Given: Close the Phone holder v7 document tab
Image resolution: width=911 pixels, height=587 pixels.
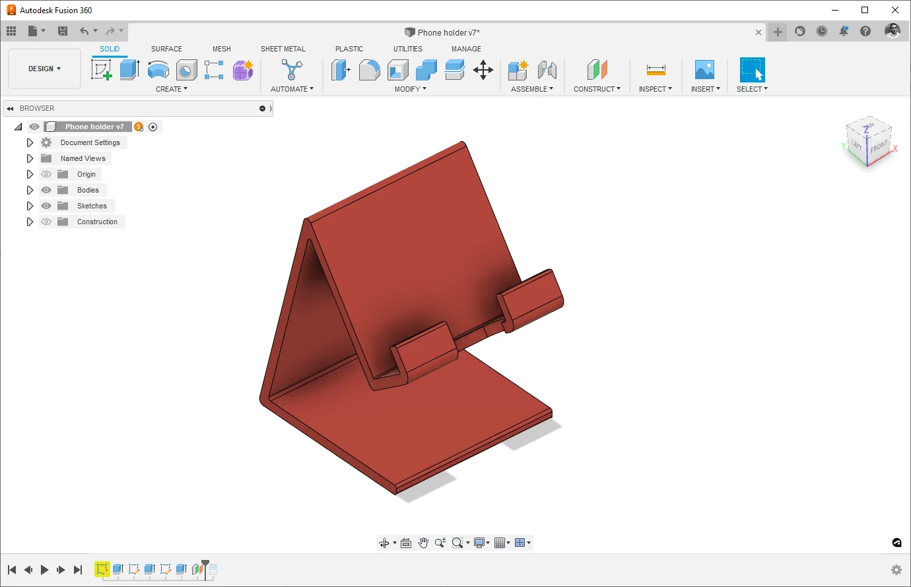Looking at the screenshot, I should tap(759, 32).
